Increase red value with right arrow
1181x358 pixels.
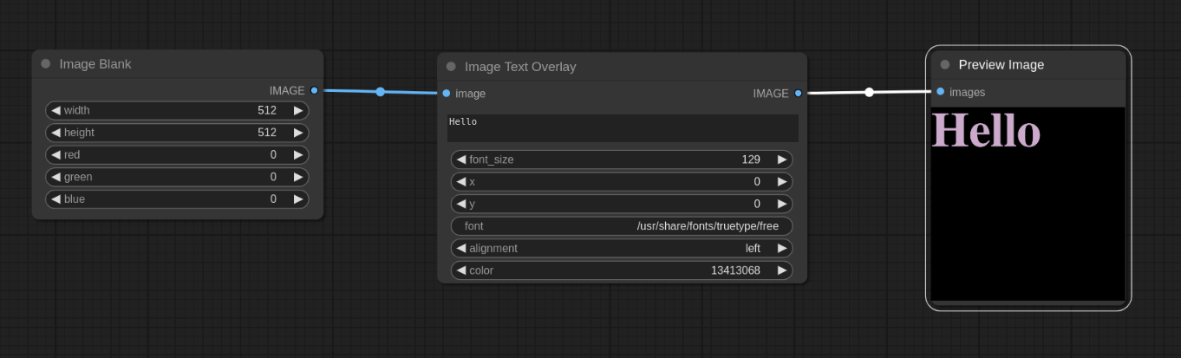coord(298,154)
